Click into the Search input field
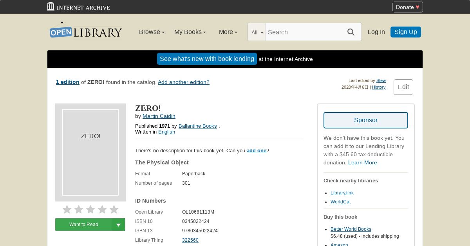470x246 pixels. click(x=304, y=32)
